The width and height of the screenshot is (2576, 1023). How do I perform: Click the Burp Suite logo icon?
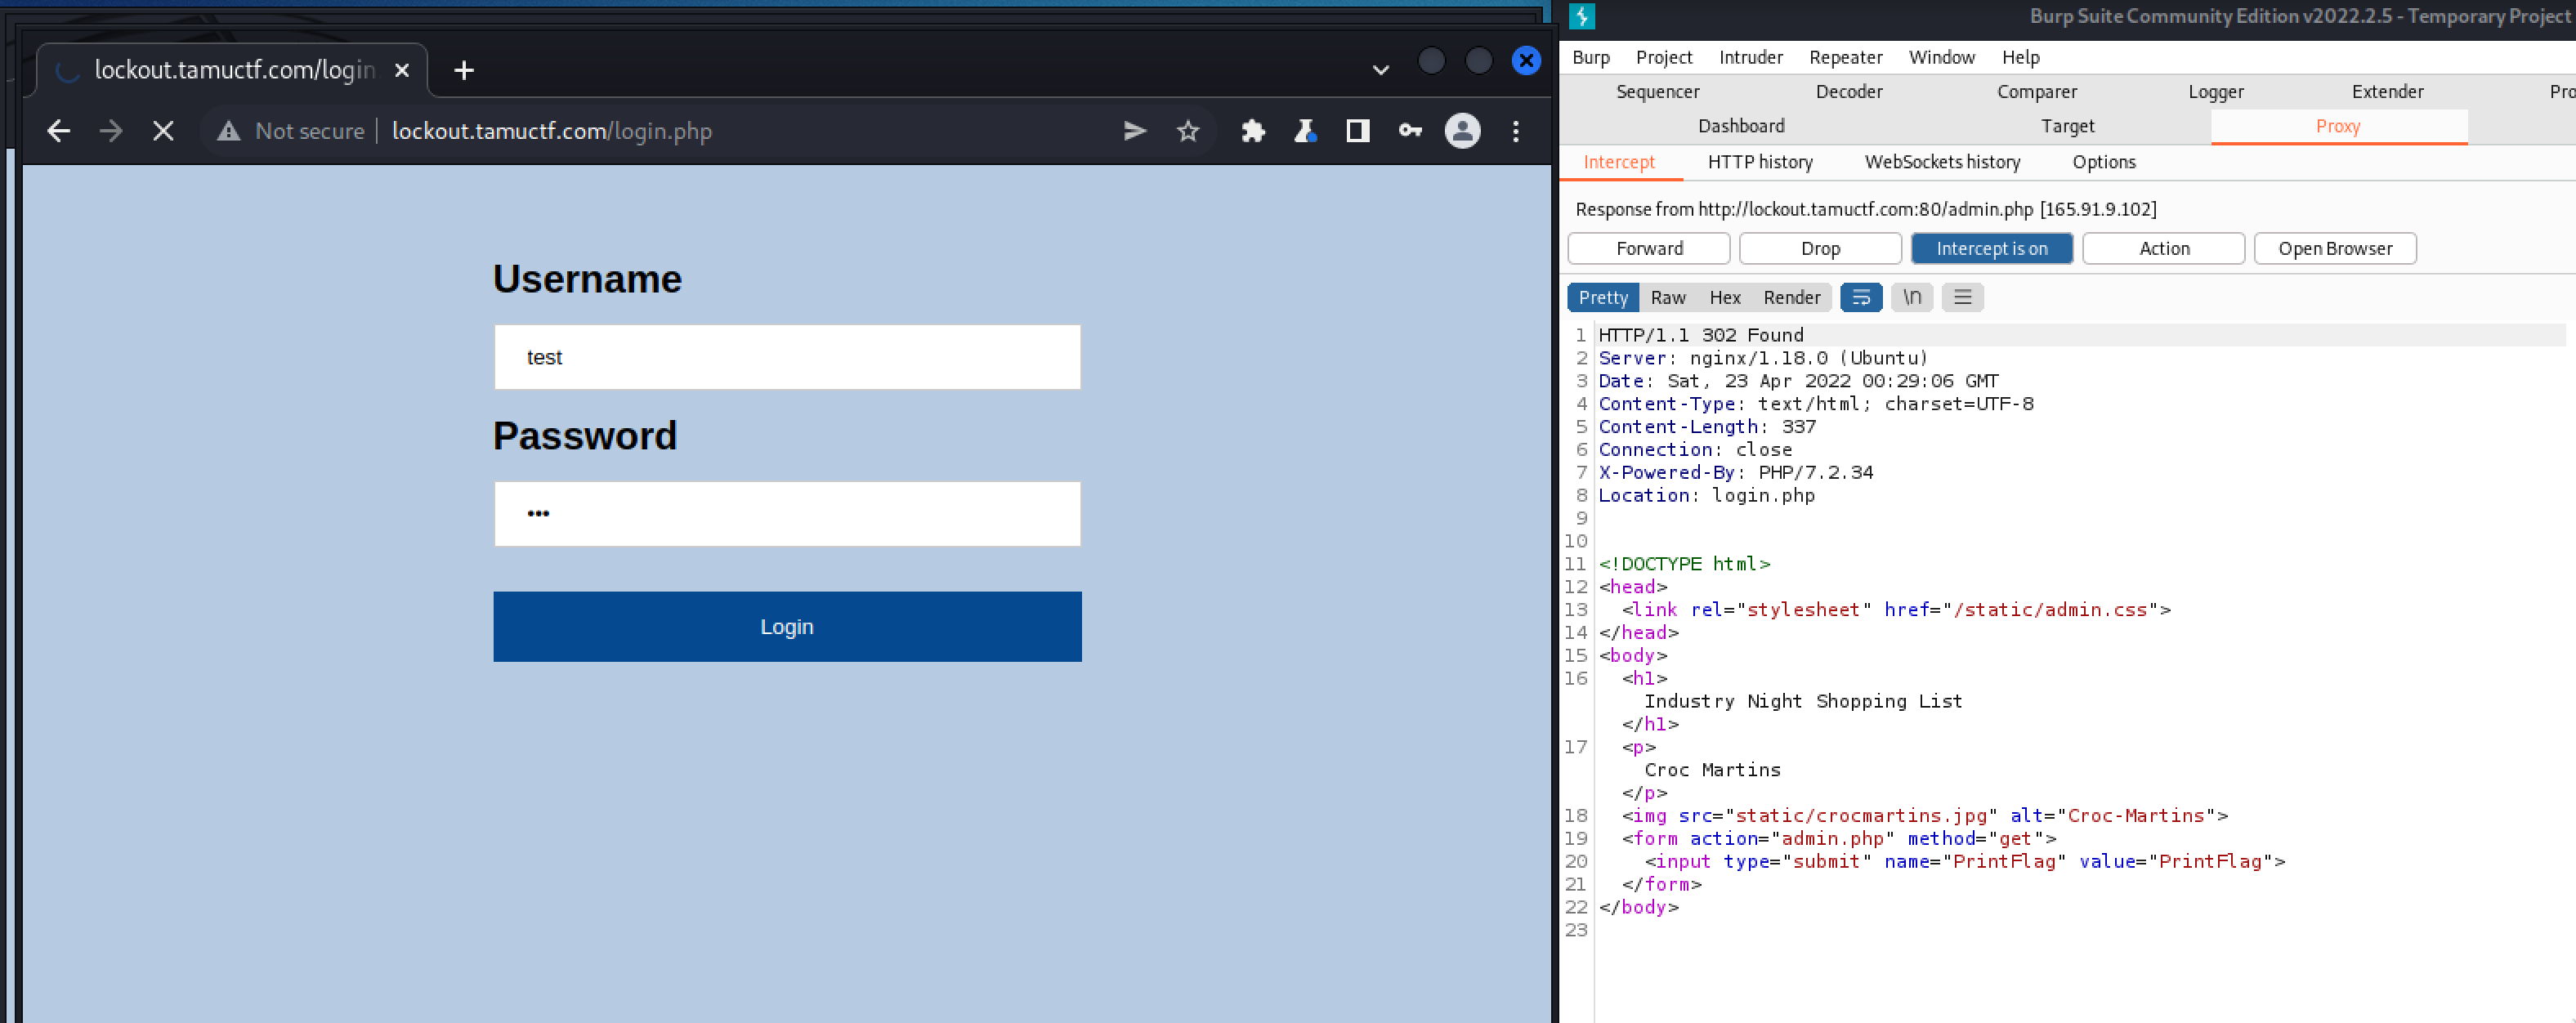point(1582,16)
